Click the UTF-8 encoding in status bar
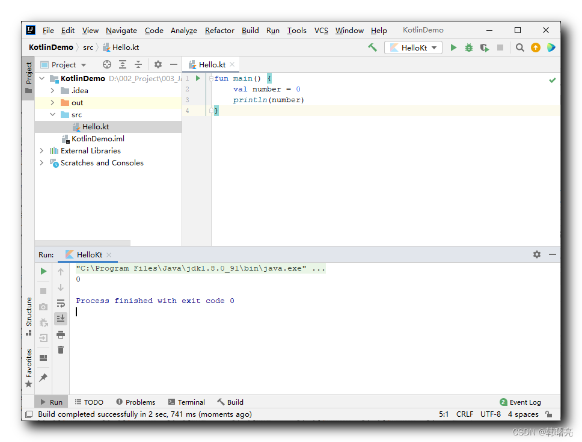 491,414
